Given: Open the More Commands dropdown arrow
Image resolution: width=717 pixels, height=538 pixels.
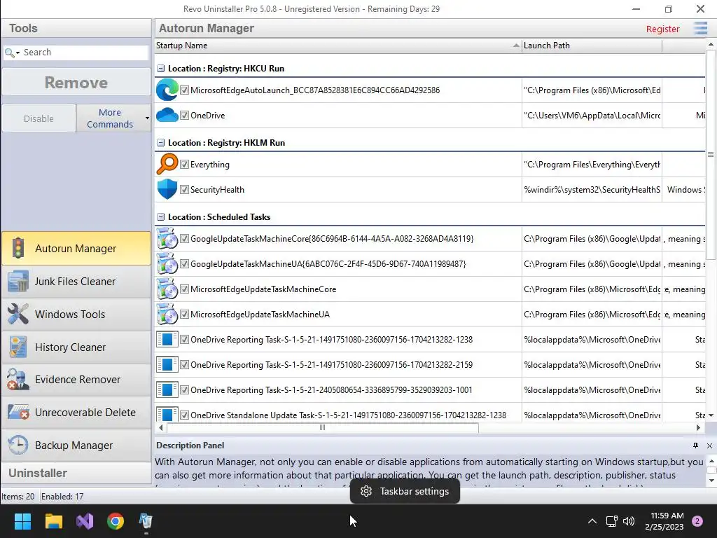Looking at the screenshot, I should 147,118.
